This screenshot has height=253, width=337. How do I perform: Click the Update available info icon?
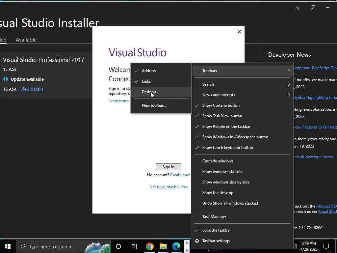[x=6, y=79]
